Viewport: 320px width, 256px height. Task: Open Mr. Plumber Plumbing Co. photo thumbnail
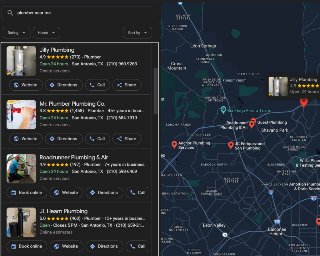21,114
